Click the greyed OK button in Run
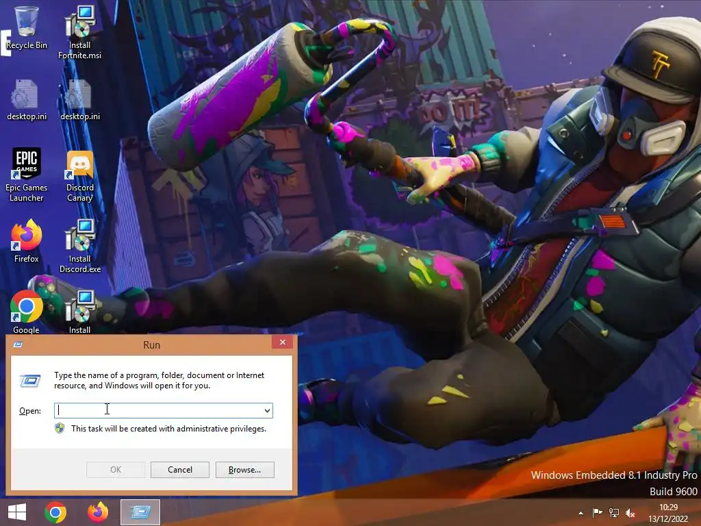The image size is (701, 526). pos(115,470)
